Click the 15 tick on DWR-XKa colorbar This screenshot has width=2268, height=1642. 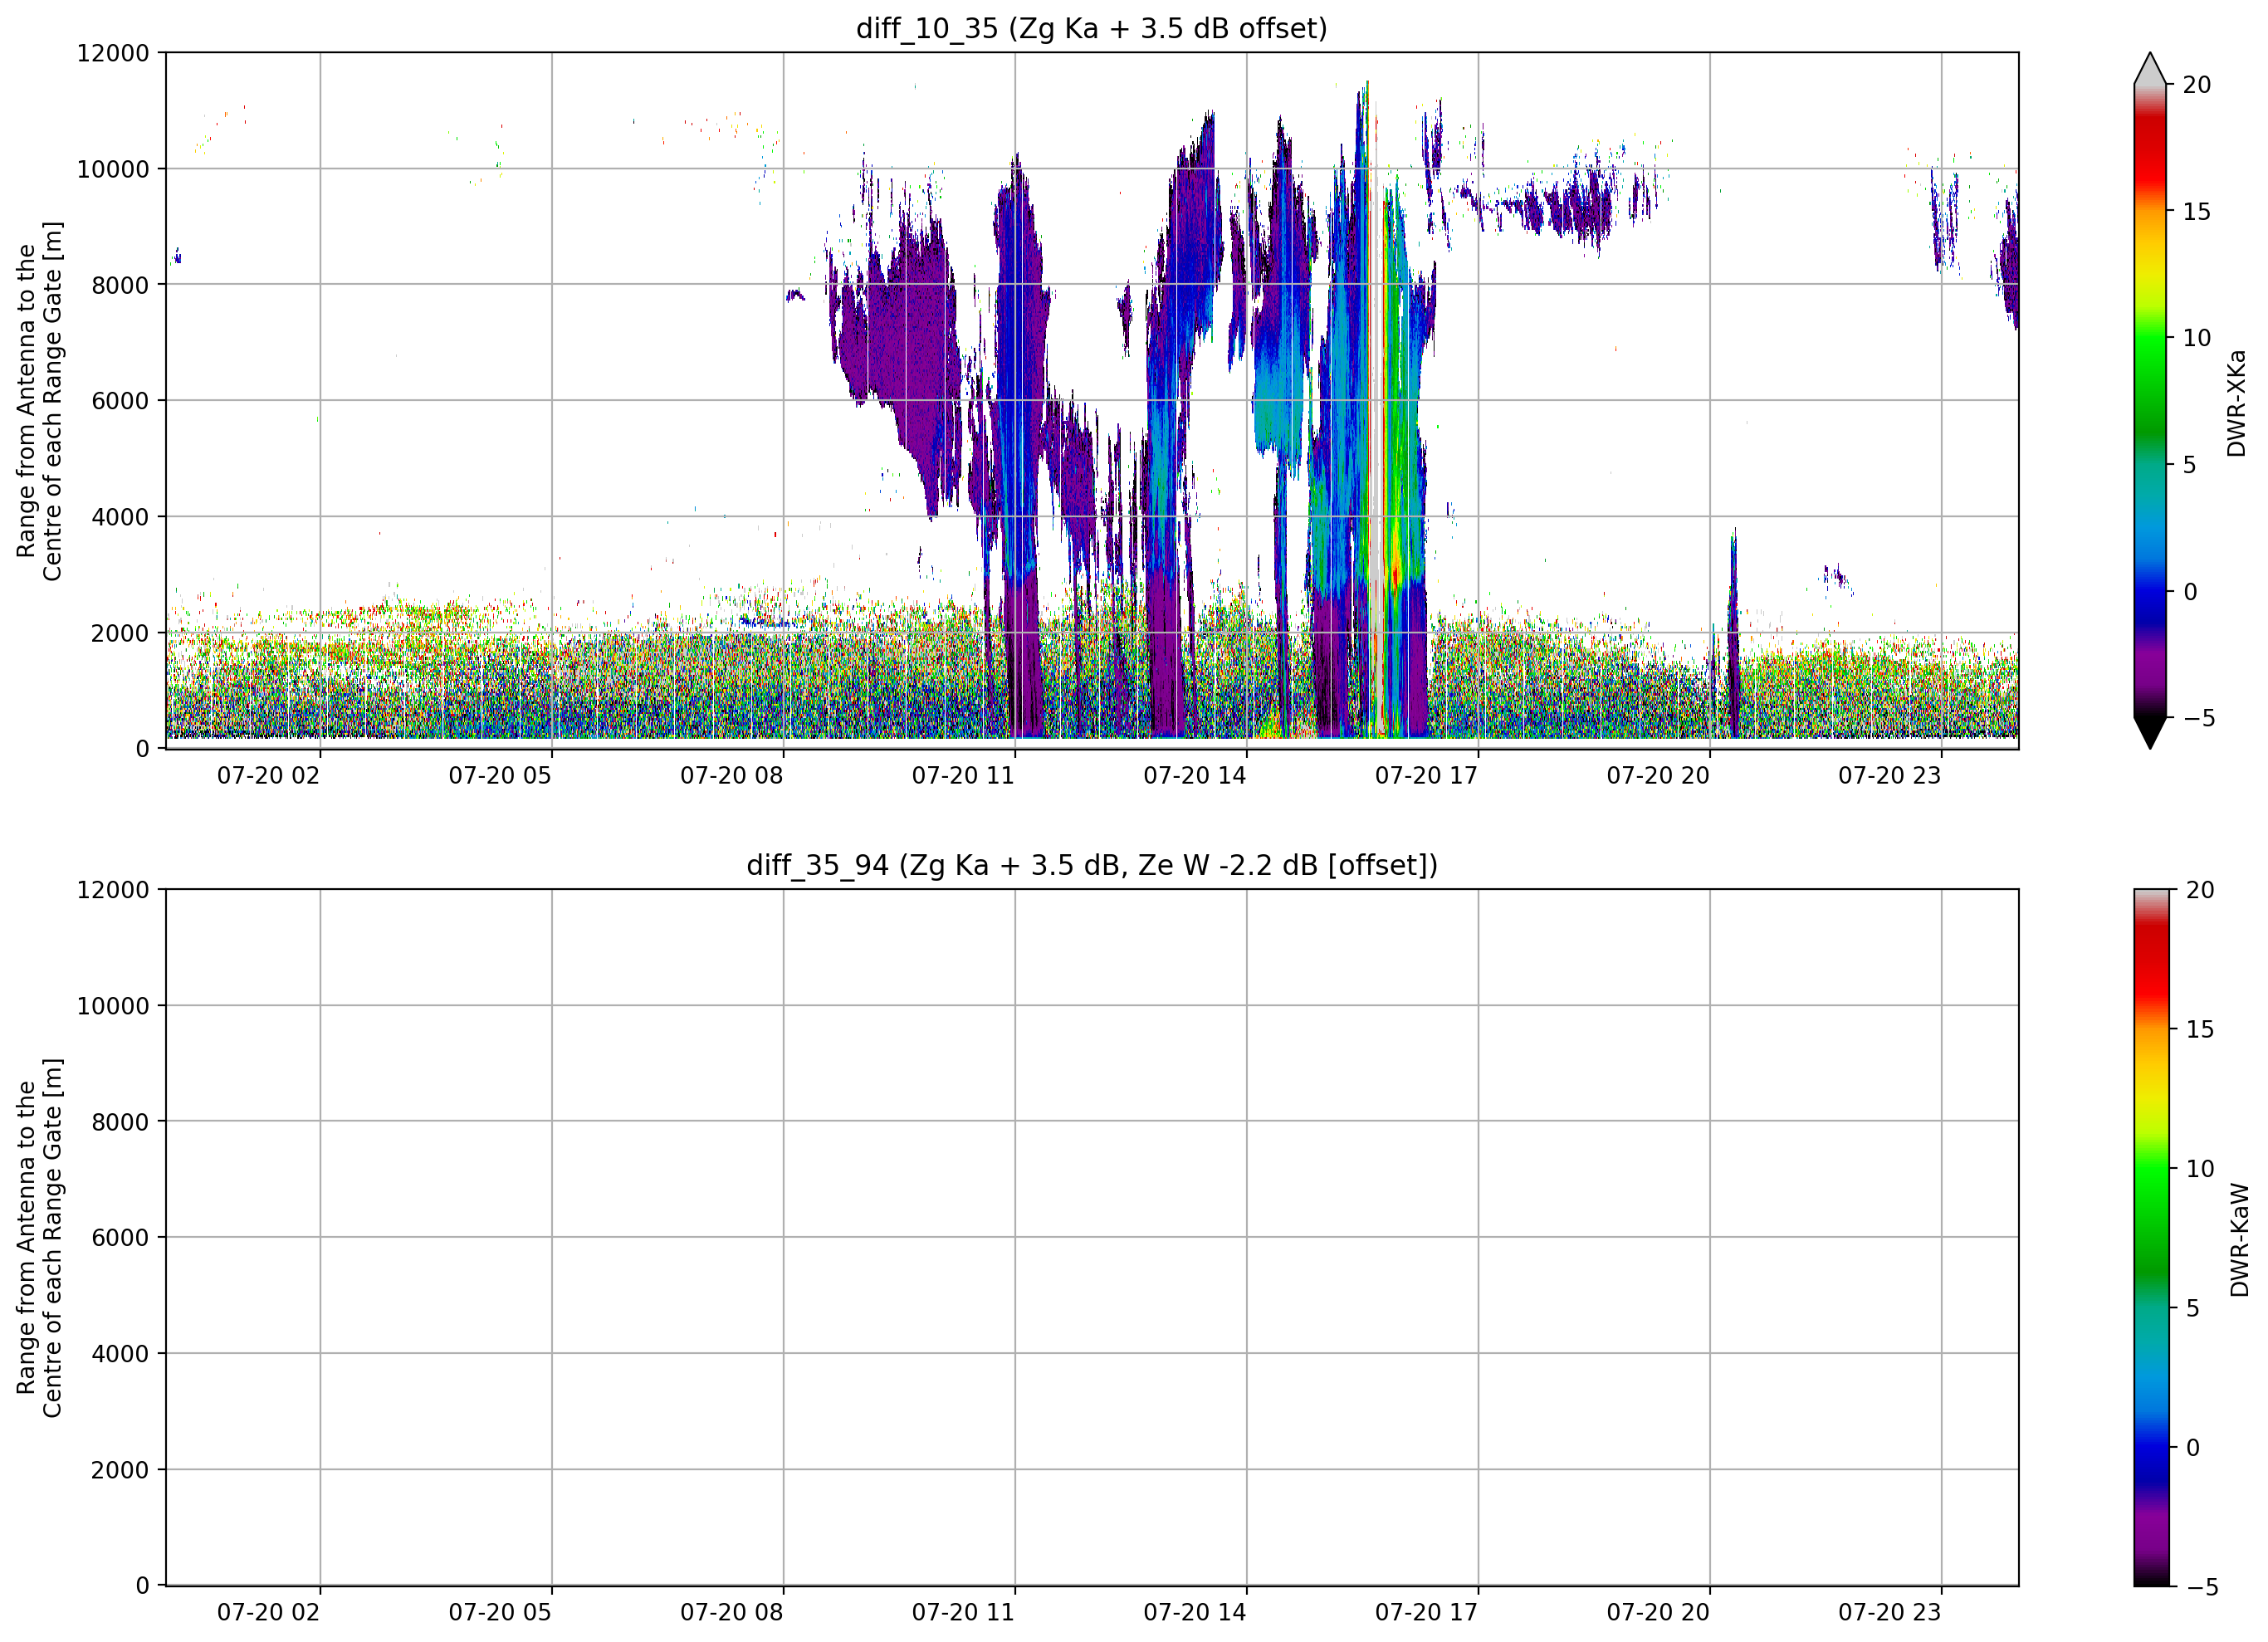(2196, 212)
